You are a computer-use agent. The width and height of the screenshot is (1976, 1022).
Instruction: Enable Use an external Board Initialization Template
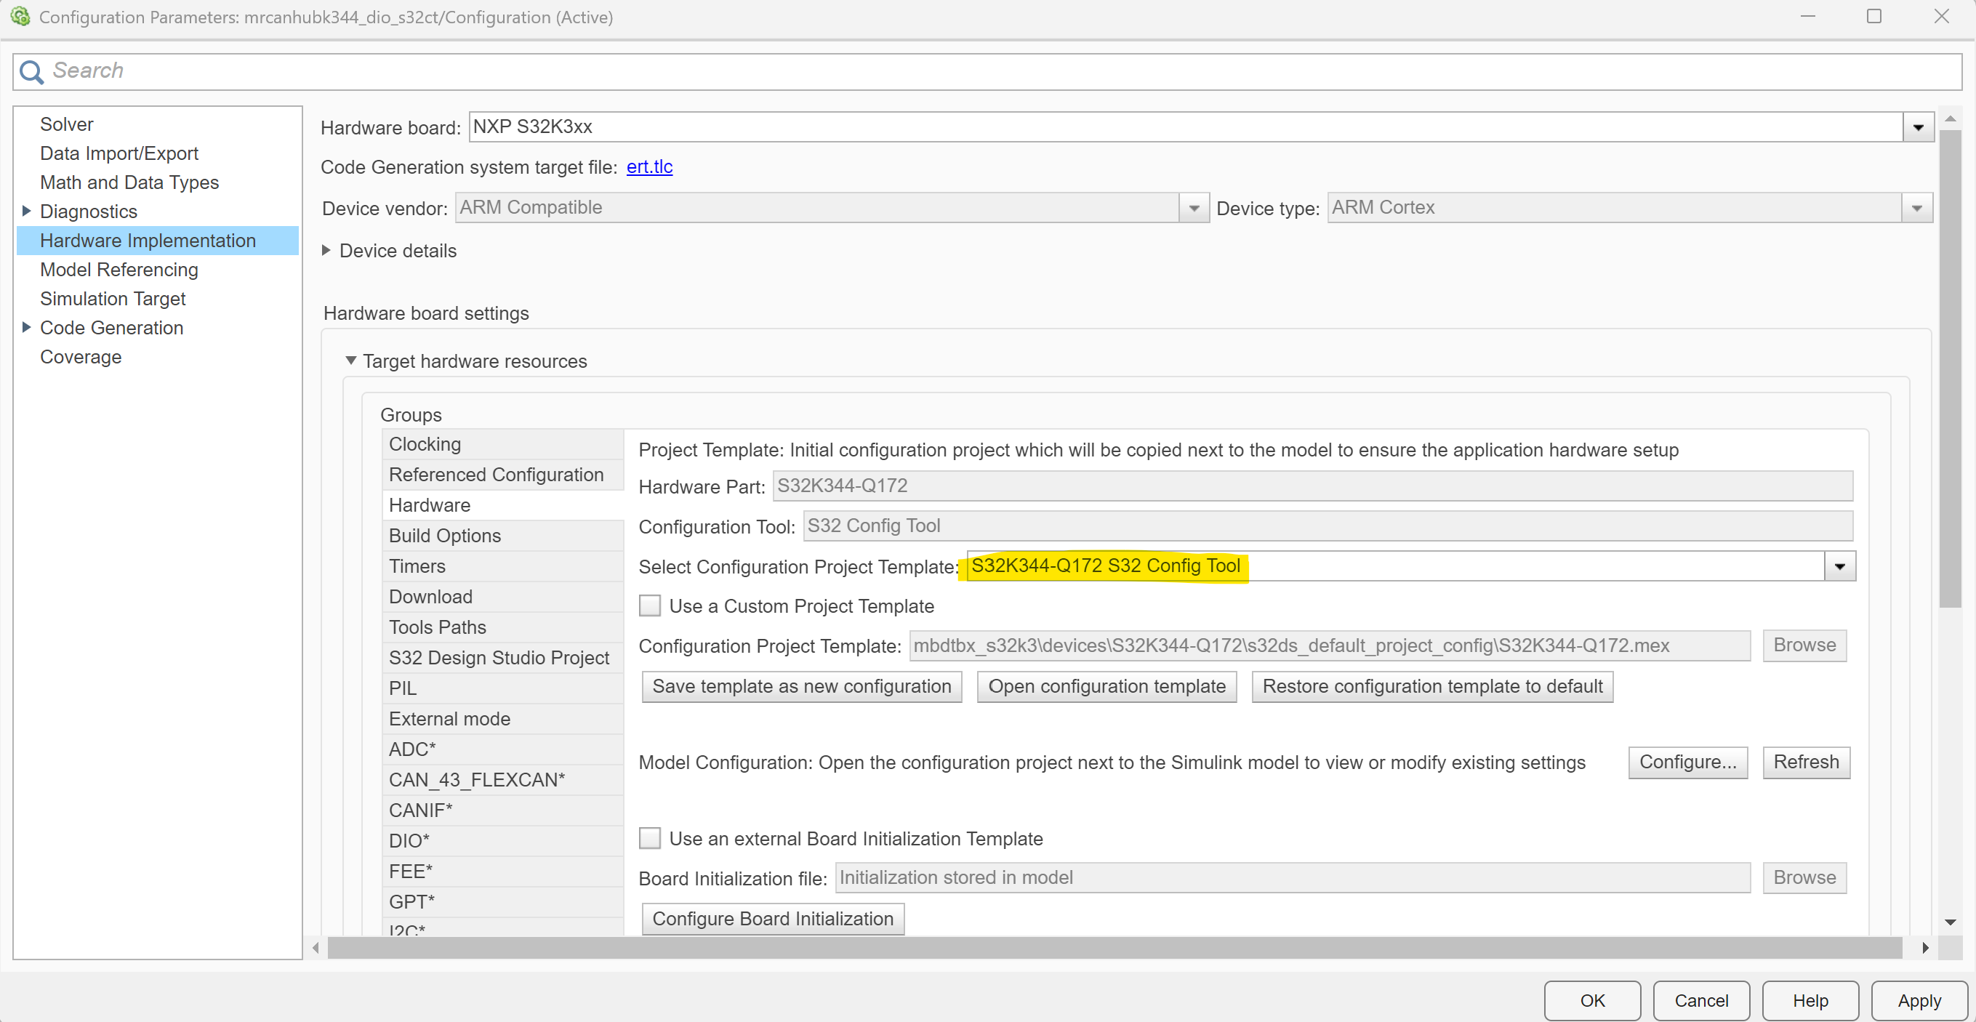650,838
